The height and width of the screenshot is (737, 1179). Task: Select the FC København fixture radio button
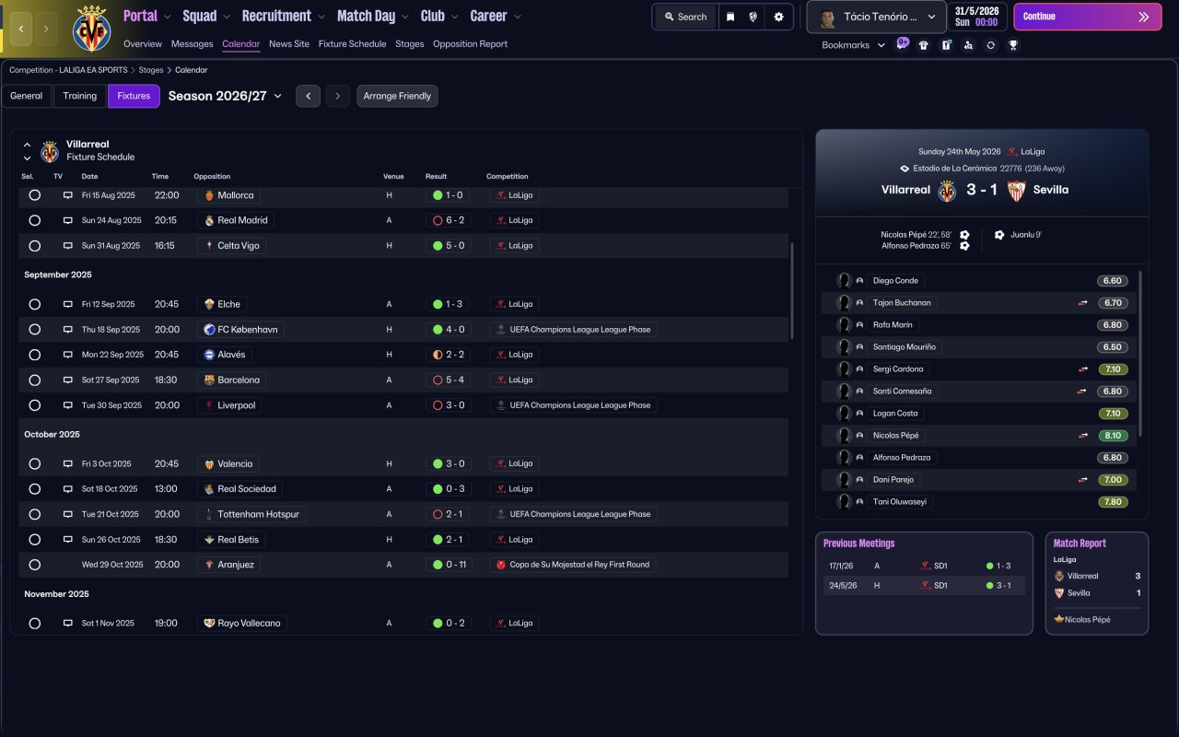coord(35,330)
